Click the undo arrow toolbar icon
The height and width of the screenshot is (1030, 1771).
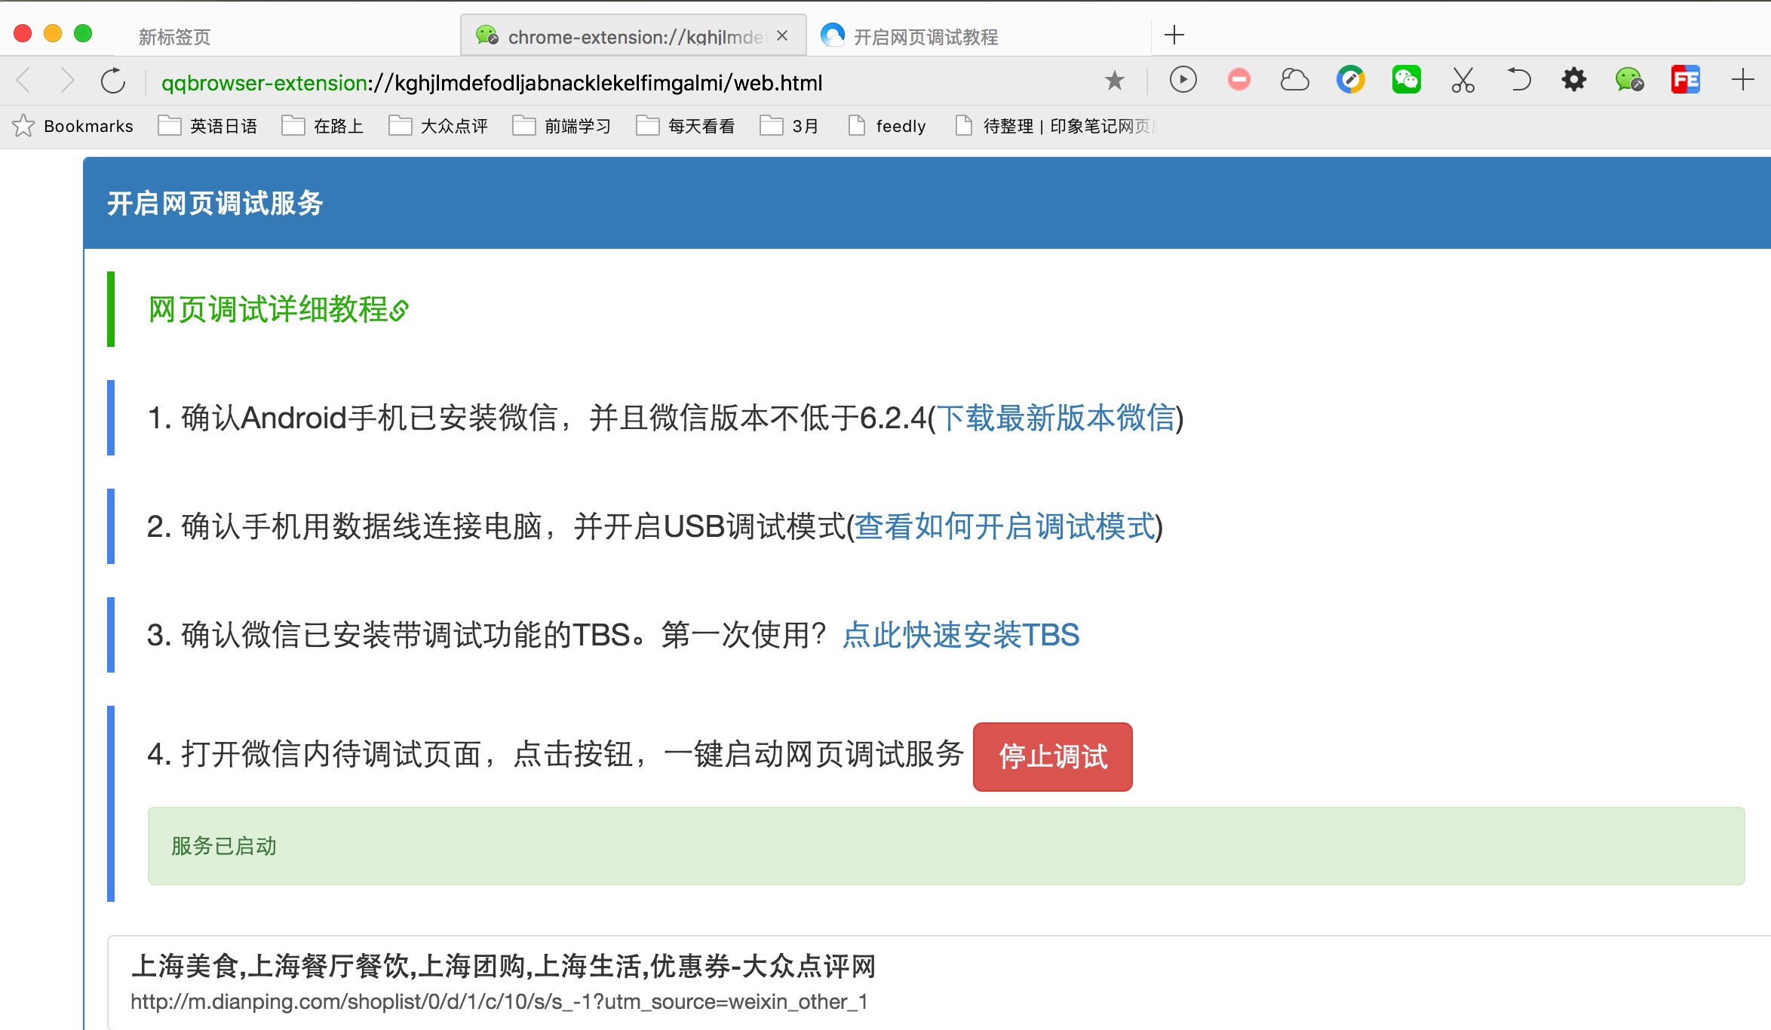coord(1518,80)
